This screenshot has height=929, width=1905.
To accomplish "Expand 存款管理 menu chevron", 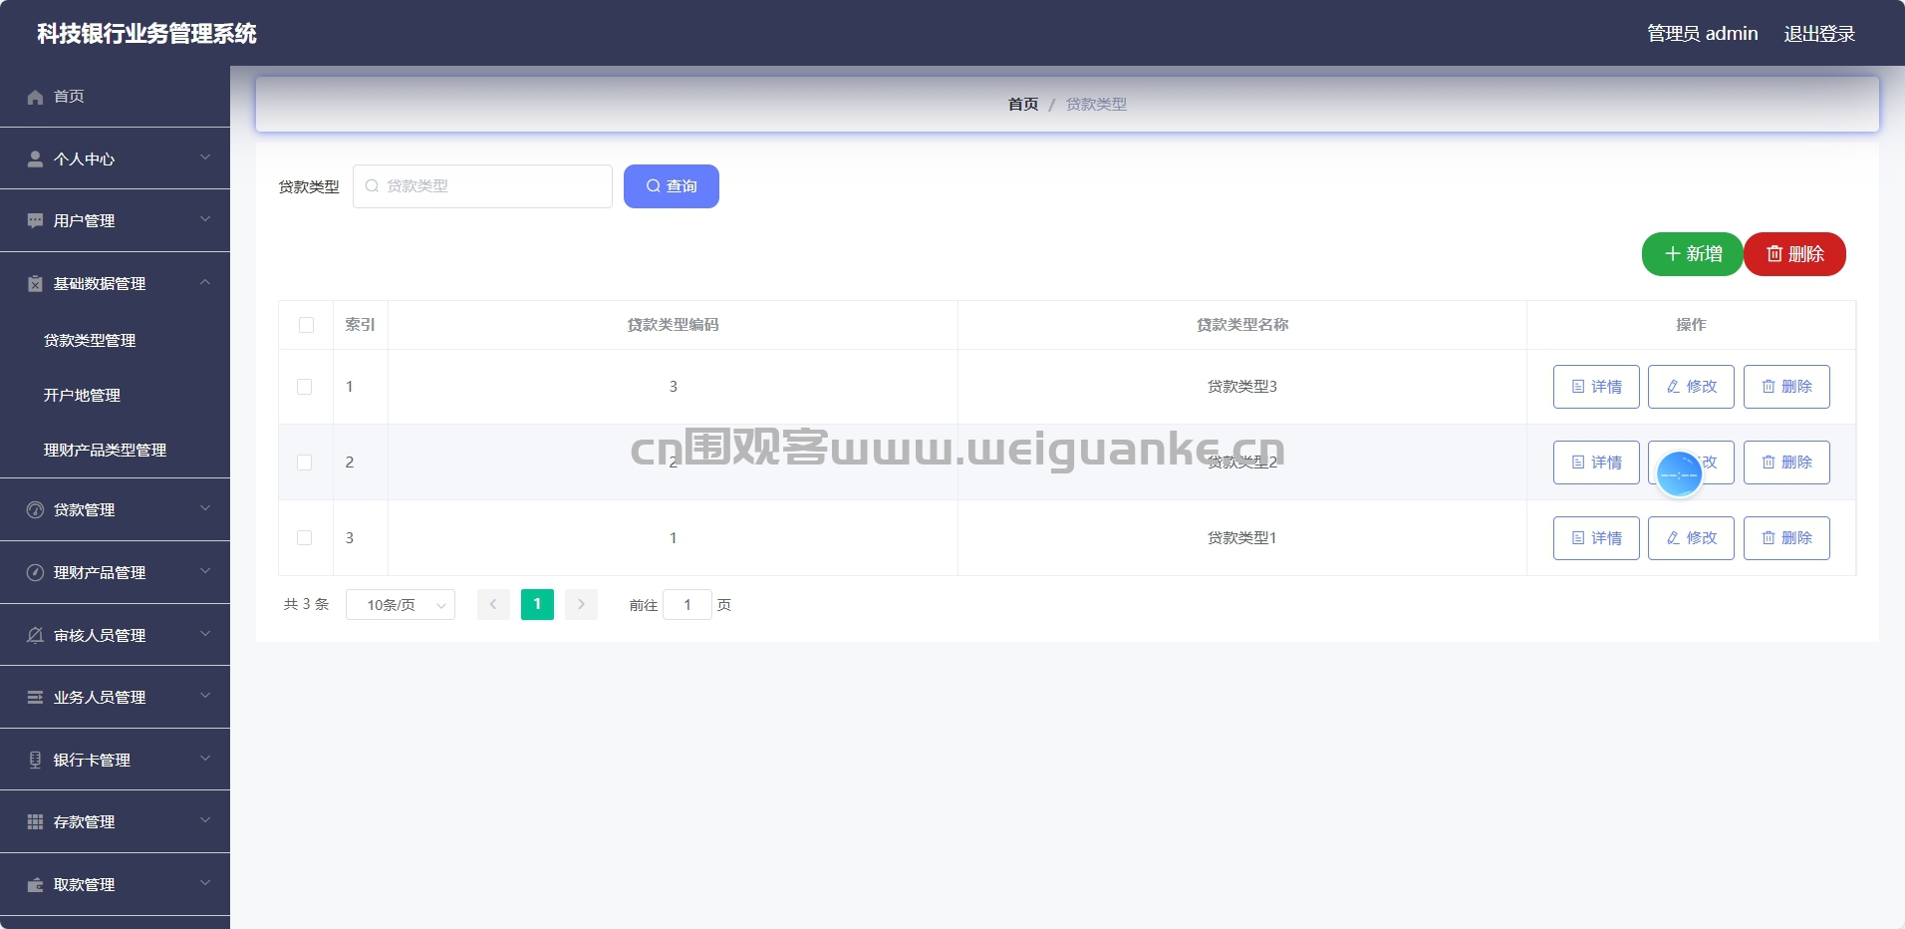I will [x=205, y=820].
